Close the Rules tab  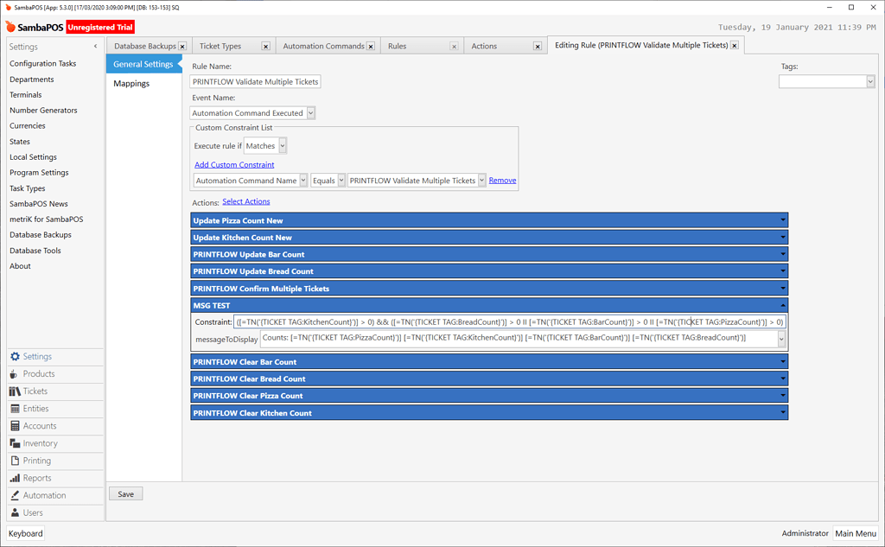[455, 46]
